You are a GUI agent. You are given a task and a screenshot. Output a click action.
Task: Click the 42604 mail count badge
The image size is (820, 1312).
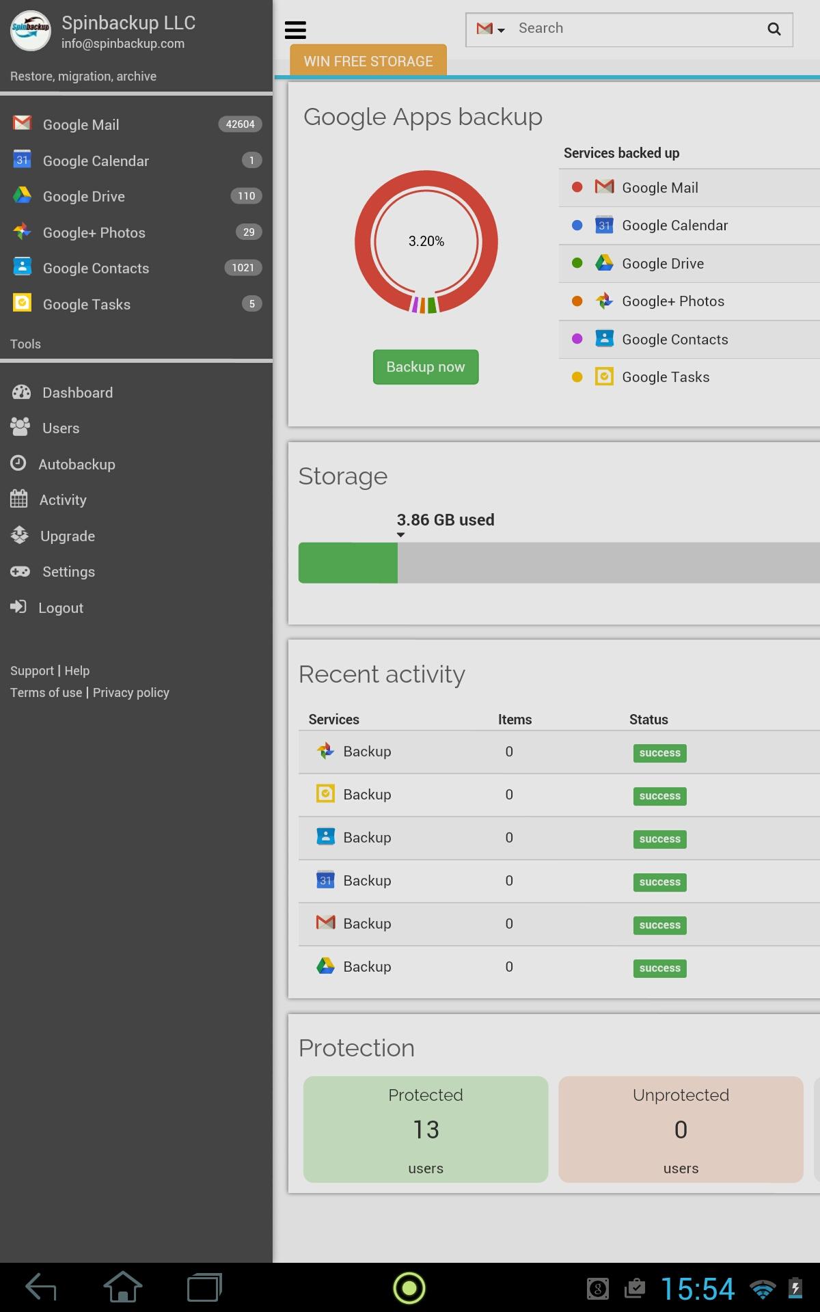coord(240,124)
